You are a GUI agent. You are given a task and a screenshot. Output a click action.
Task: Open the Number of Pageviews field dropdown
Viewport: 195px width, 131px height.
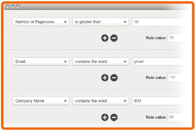click(x=41, y=22)
